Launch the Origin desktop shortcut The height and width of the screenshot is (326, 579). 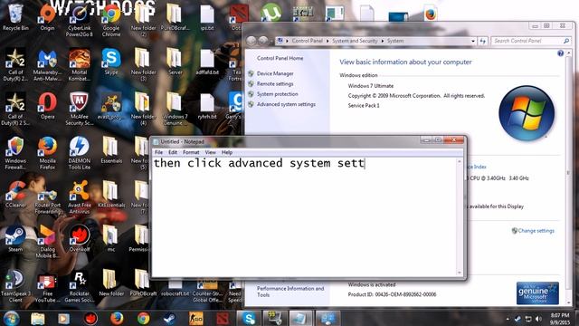(x=47, y=16)
